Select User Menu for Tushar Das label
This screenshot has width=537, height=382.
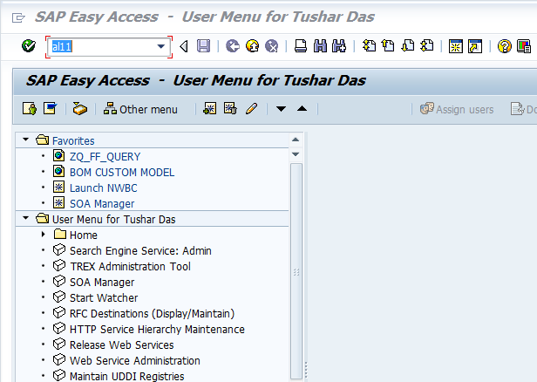113,219
